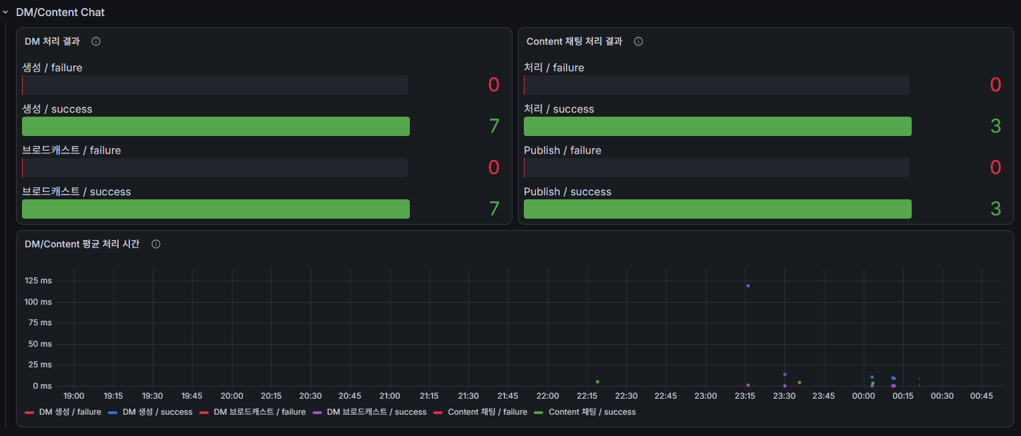The width and height of the screenshot is (1021, 436).
Task: Click value 3 in the 처리 / success row
Action: click(x=996, y=126)
